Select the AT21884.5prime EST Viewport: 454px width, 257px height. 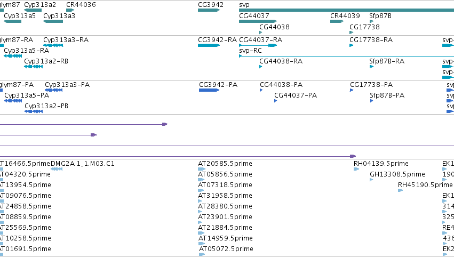point(202,233)
